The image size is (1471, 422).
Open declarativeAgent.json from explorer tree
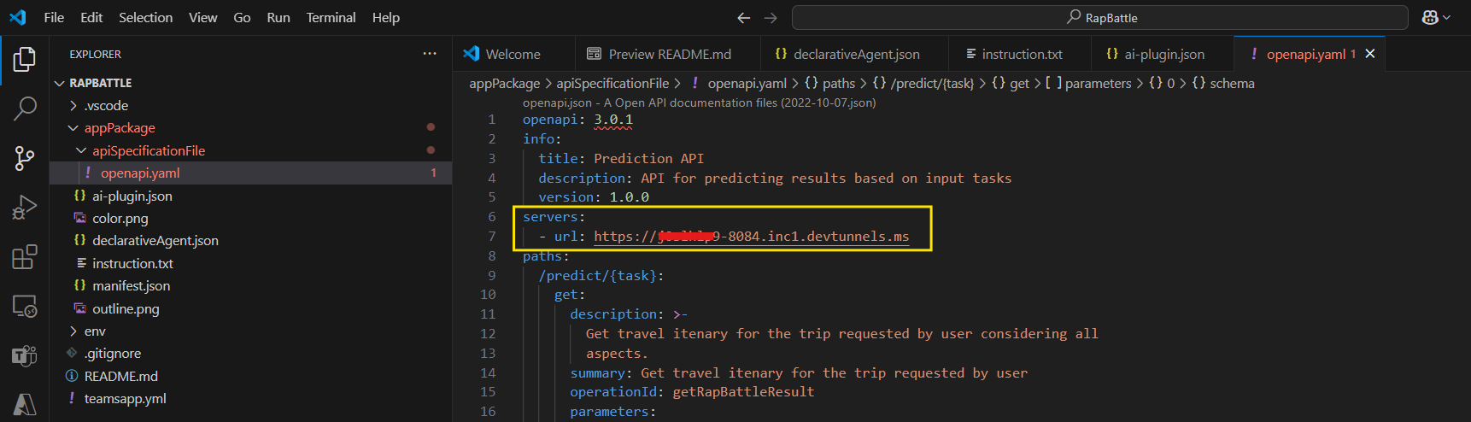pos(250,241)
